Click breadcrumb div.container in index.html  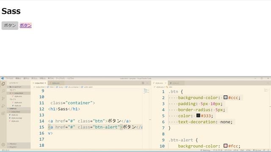[x=73, y=87]
